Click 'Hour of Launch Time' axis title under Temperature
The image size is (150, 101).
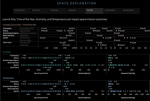coord(41,98)
